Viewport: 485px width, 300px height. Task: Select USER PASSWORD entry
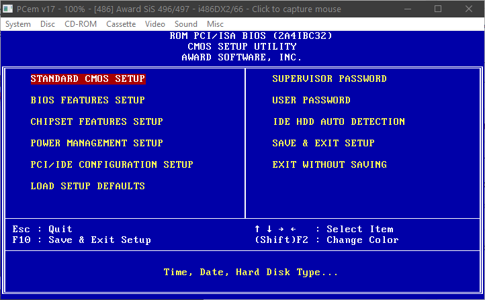click(312, 100)
